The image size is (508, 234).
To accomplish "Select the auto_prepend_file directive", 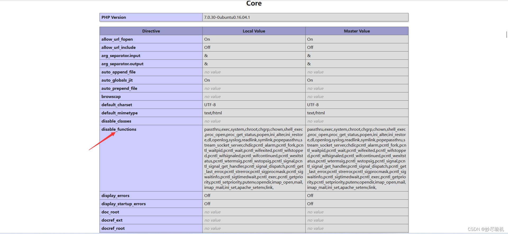I will click(119, 88).
